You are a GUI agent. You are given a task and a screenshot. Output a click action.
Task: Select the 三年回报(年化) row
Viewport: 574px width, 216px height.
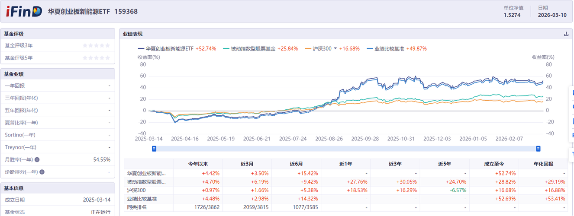point(58,98)
